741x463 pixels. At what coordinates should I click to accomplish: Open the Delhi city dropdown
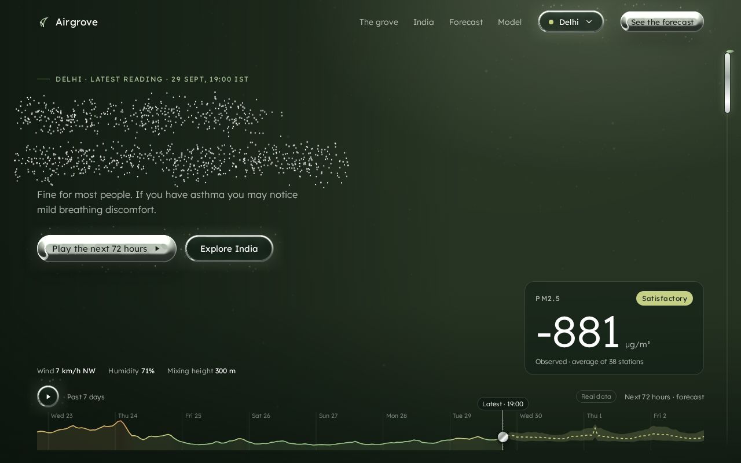[x=571, y=22]
